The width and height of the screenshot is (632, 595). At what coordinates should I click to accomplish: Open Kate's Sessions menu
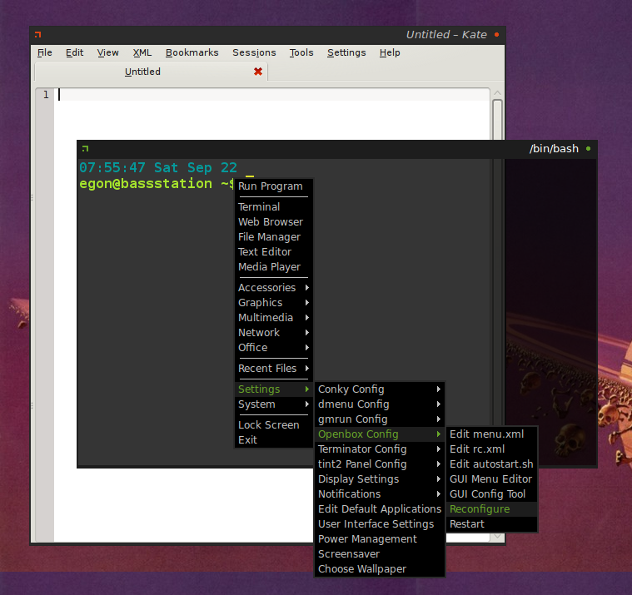[x=254, y=52]
